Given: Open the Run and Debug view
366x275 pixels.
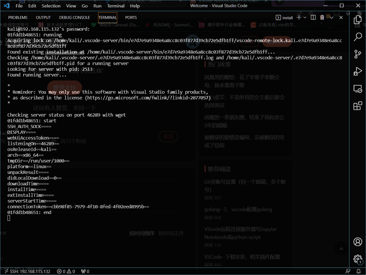Looking at the screenshot, I should 358,71.
